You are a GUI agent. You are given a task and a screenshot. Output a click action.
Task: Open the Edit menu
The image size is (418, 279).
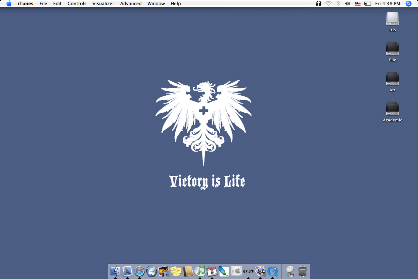pyautogui.click(x=57, y=4)
